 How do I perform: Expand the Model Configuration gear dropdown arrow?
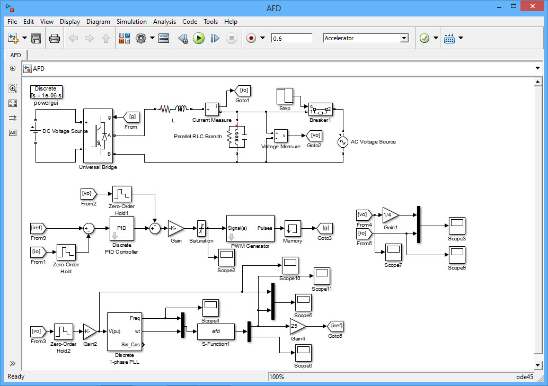coord(152,38)
